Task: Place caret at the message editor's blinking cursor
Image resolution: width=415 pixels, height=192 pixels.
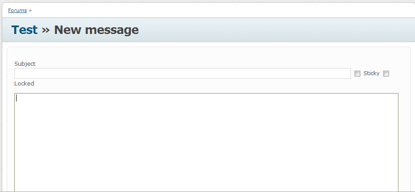Action: [x=17, y=98]
